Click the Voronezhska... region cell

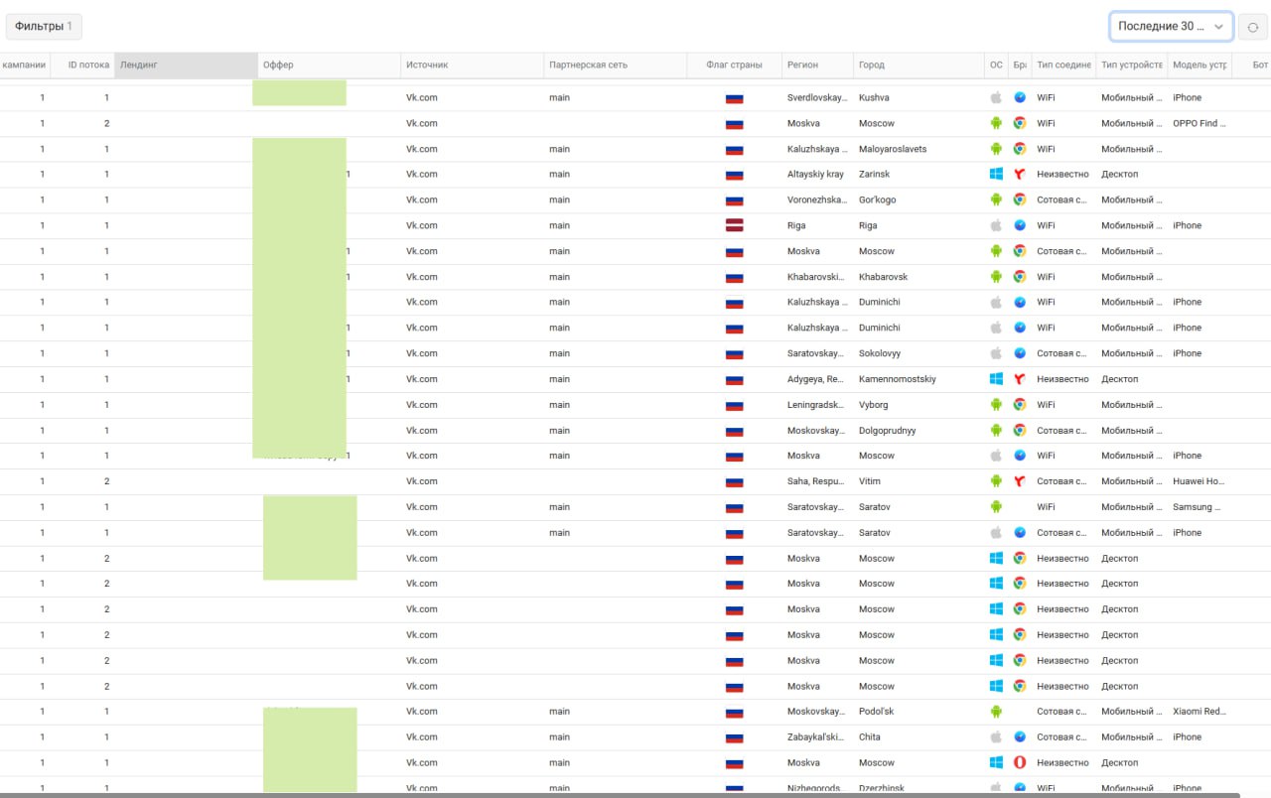(816, 199)
